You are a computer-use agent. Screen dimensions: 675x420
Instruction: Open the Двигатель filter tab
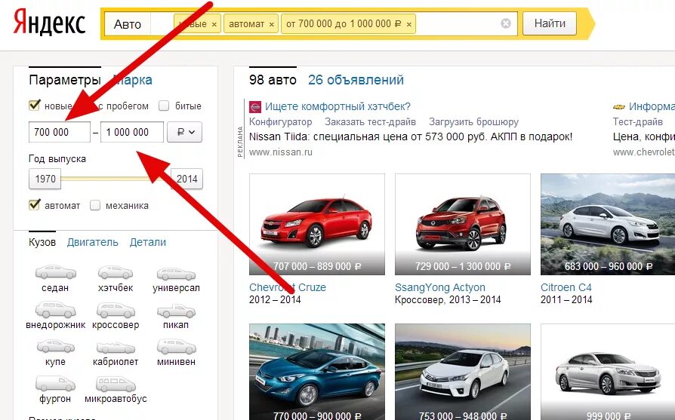click(x=93, y=242)
